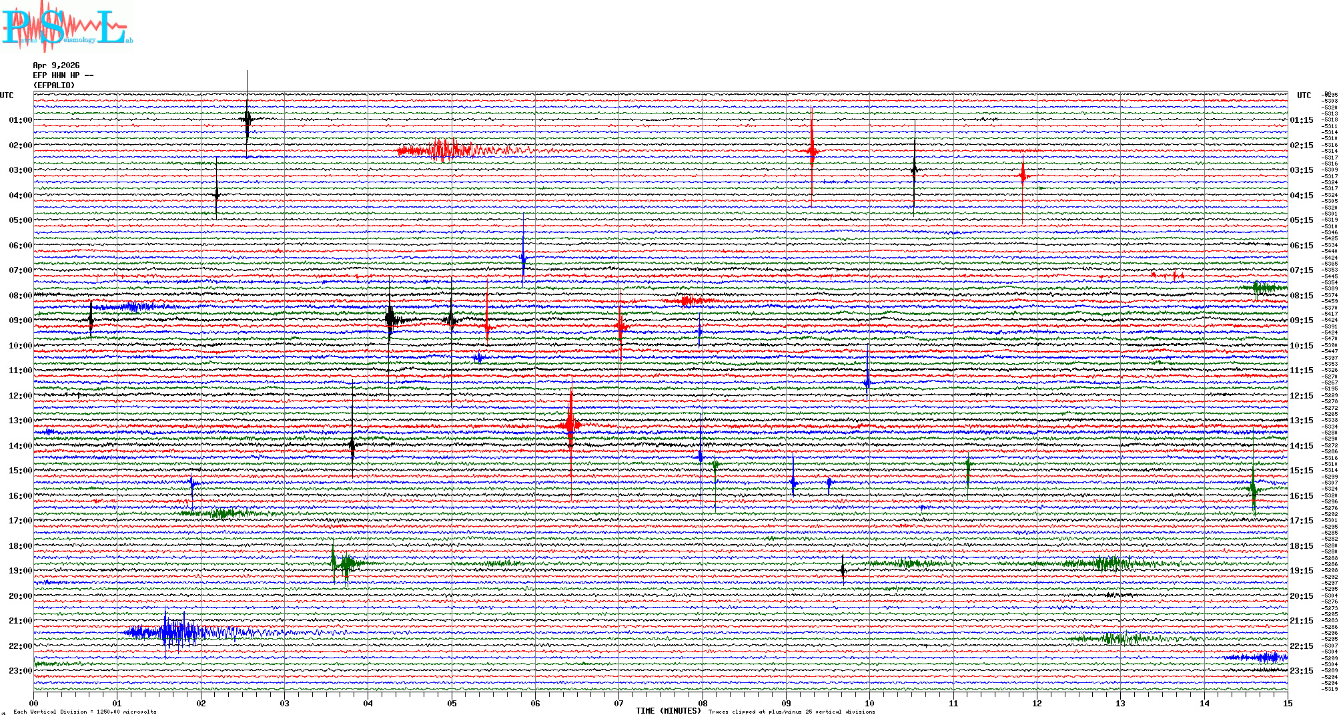Select the 13:00 hour label on the left
This screenshot has height=721, width=1341.
pyautogui.click(x=20, y=421)
